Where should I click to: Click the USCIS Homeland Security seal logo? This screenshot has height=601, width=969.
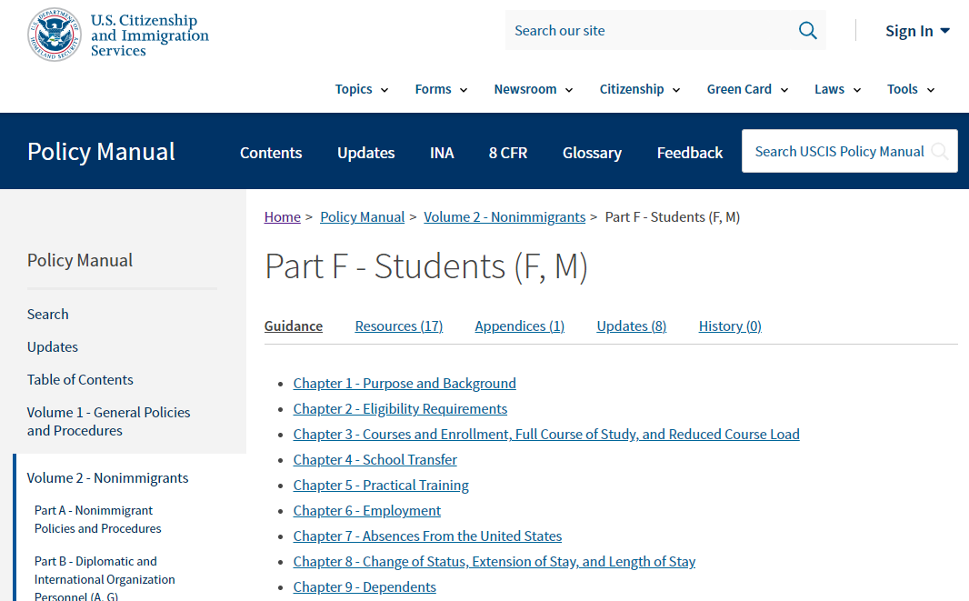(55, 35)
